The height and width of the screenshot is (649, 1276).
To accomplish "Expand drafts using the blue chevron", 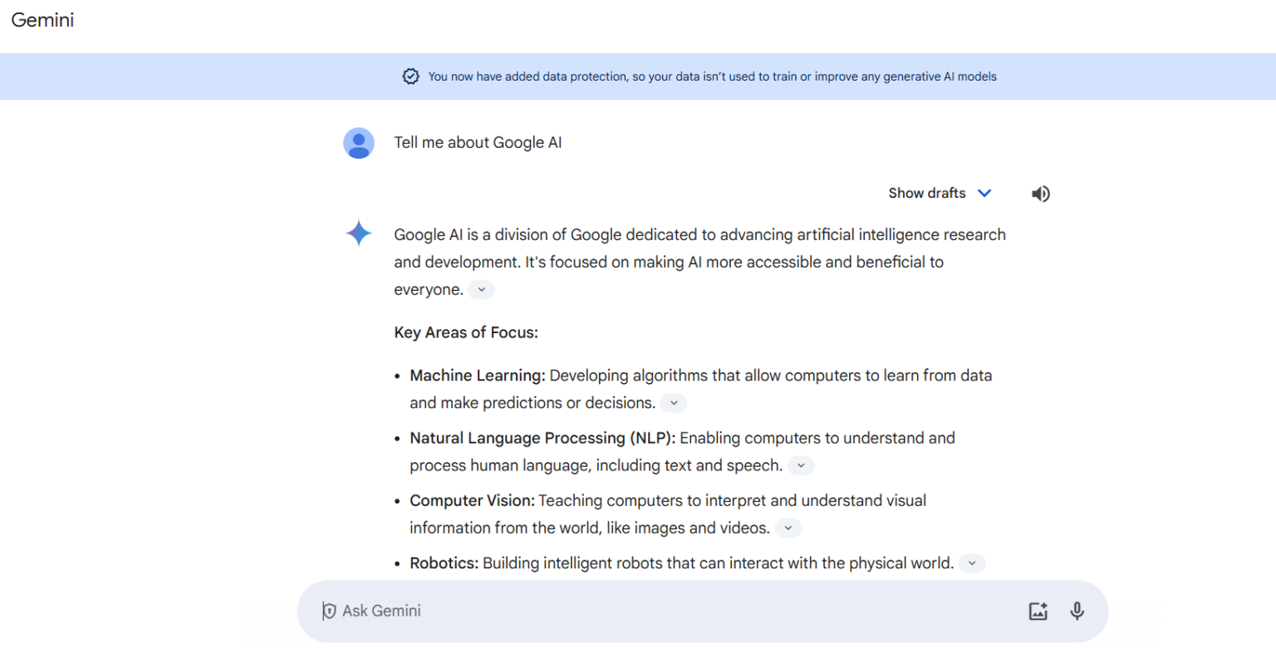I will click(984, 193).
